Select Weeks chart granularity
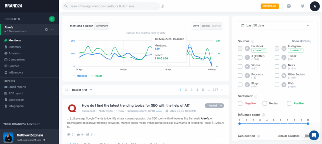The height and width of the screenshot is (144, 322). 206,26
